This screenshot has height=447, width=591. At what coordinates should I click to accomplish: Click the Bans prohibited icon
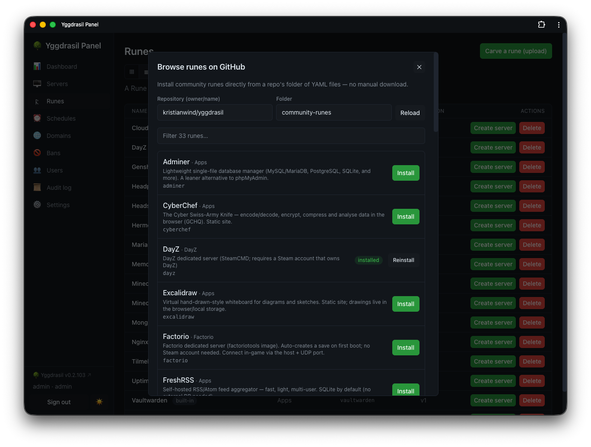pyautogui.click(x=37, y=153)
